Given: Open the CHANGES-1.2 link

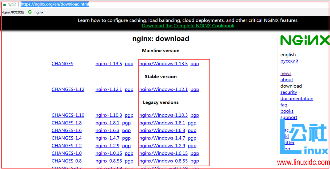Looking at the screenshot, I should tap(67, 146).
